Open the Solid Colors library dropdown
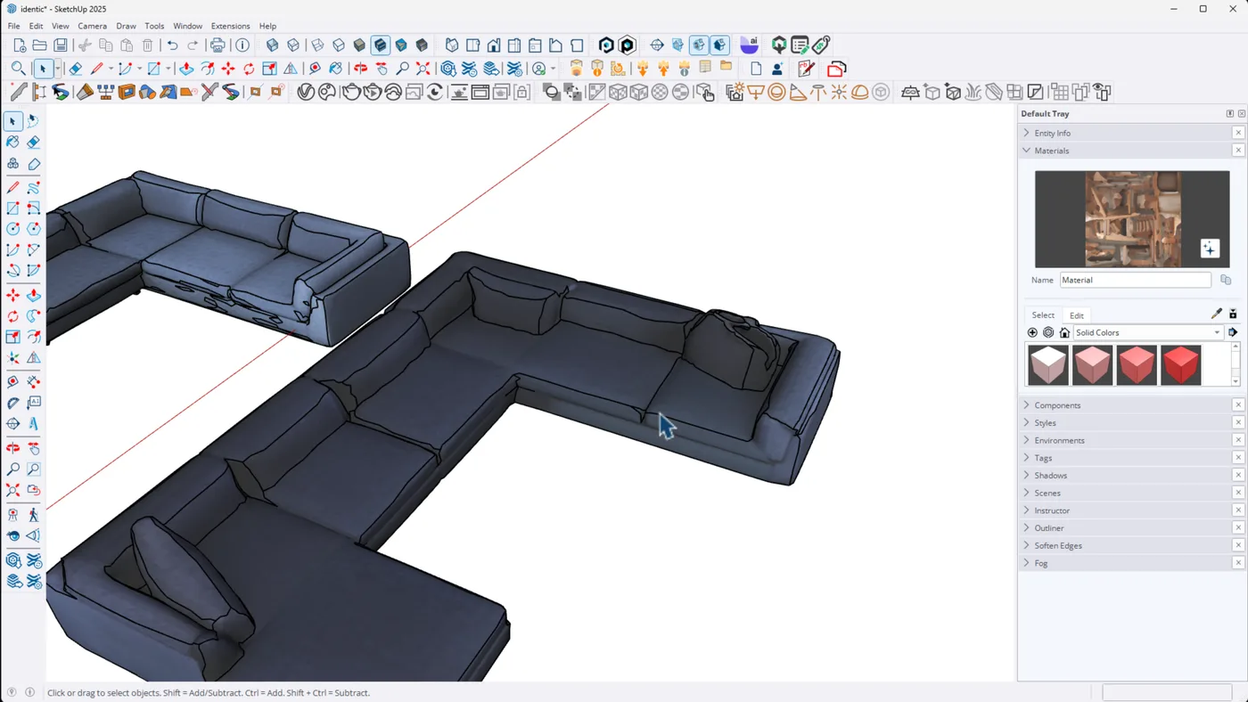This screenshot has height=702, width=1248. [1216, 332]
